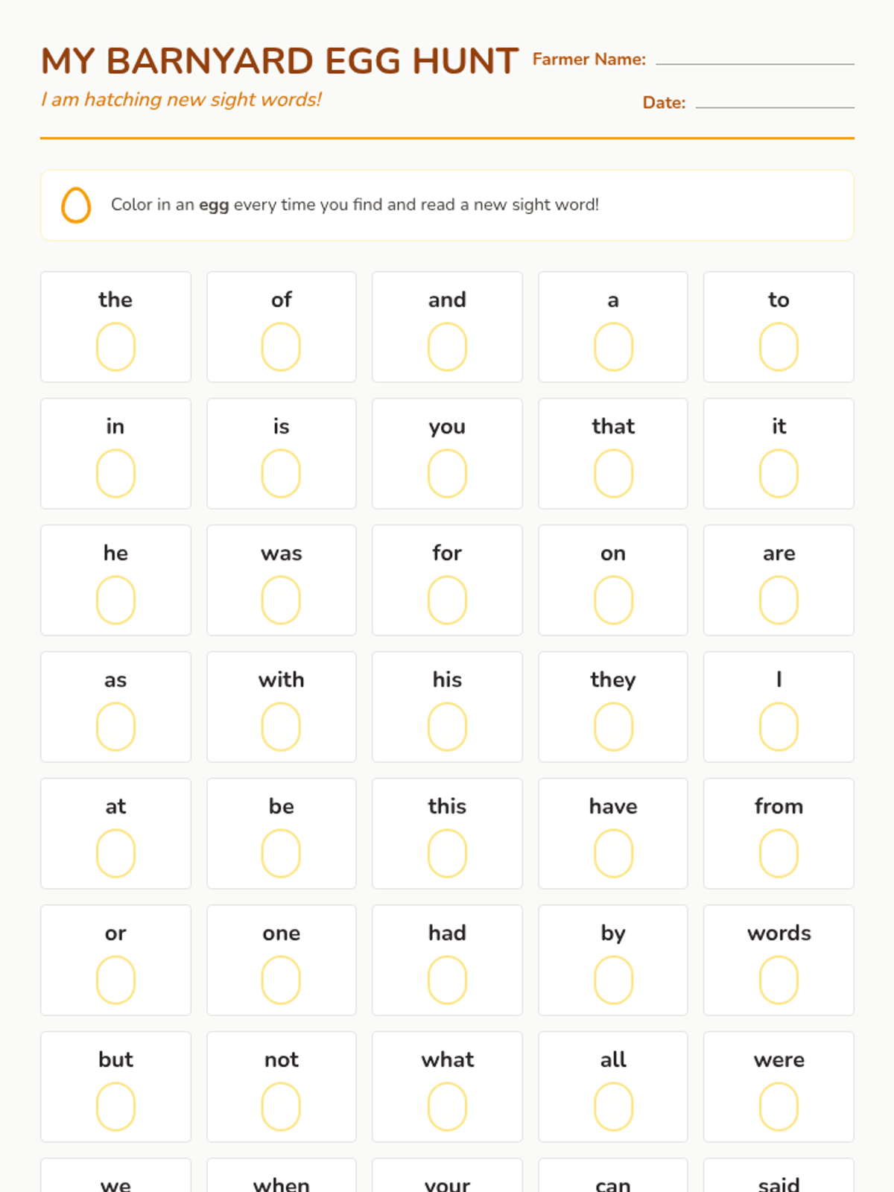Mark the egg for 'have' as found
Image resolution: width=894 pixels, height=1192 pixels.
click(613, 853)
